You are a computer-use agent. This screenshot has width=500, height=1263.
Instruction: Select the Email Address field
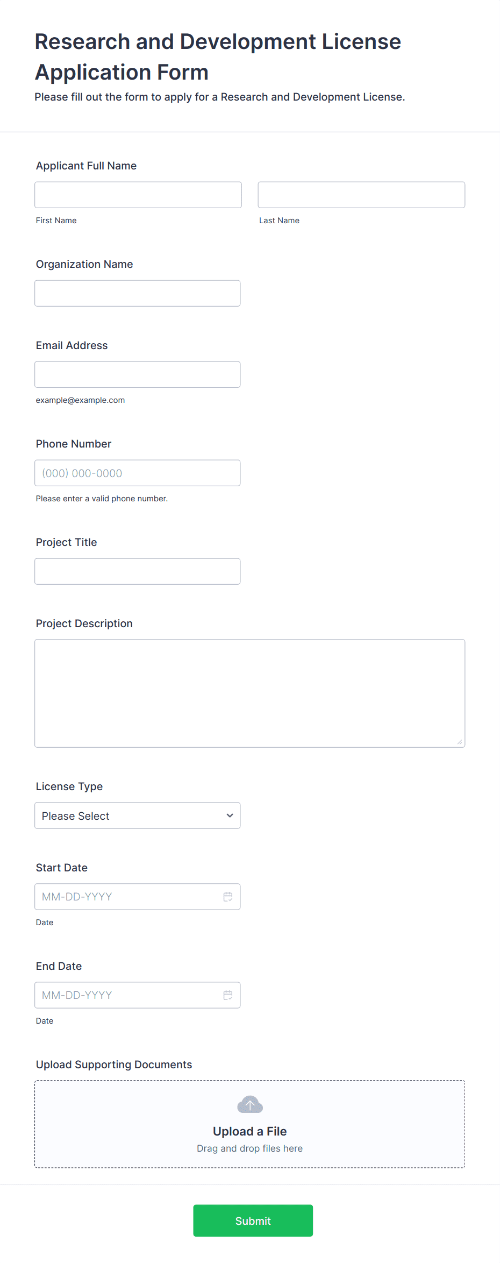[x=138, y=374]
